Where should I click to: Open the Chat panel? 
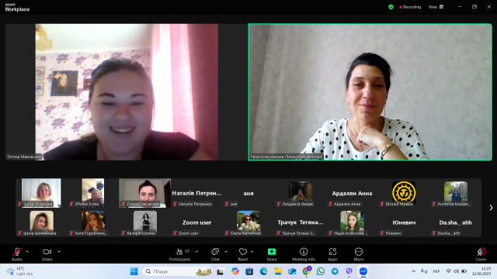point(215,254)
